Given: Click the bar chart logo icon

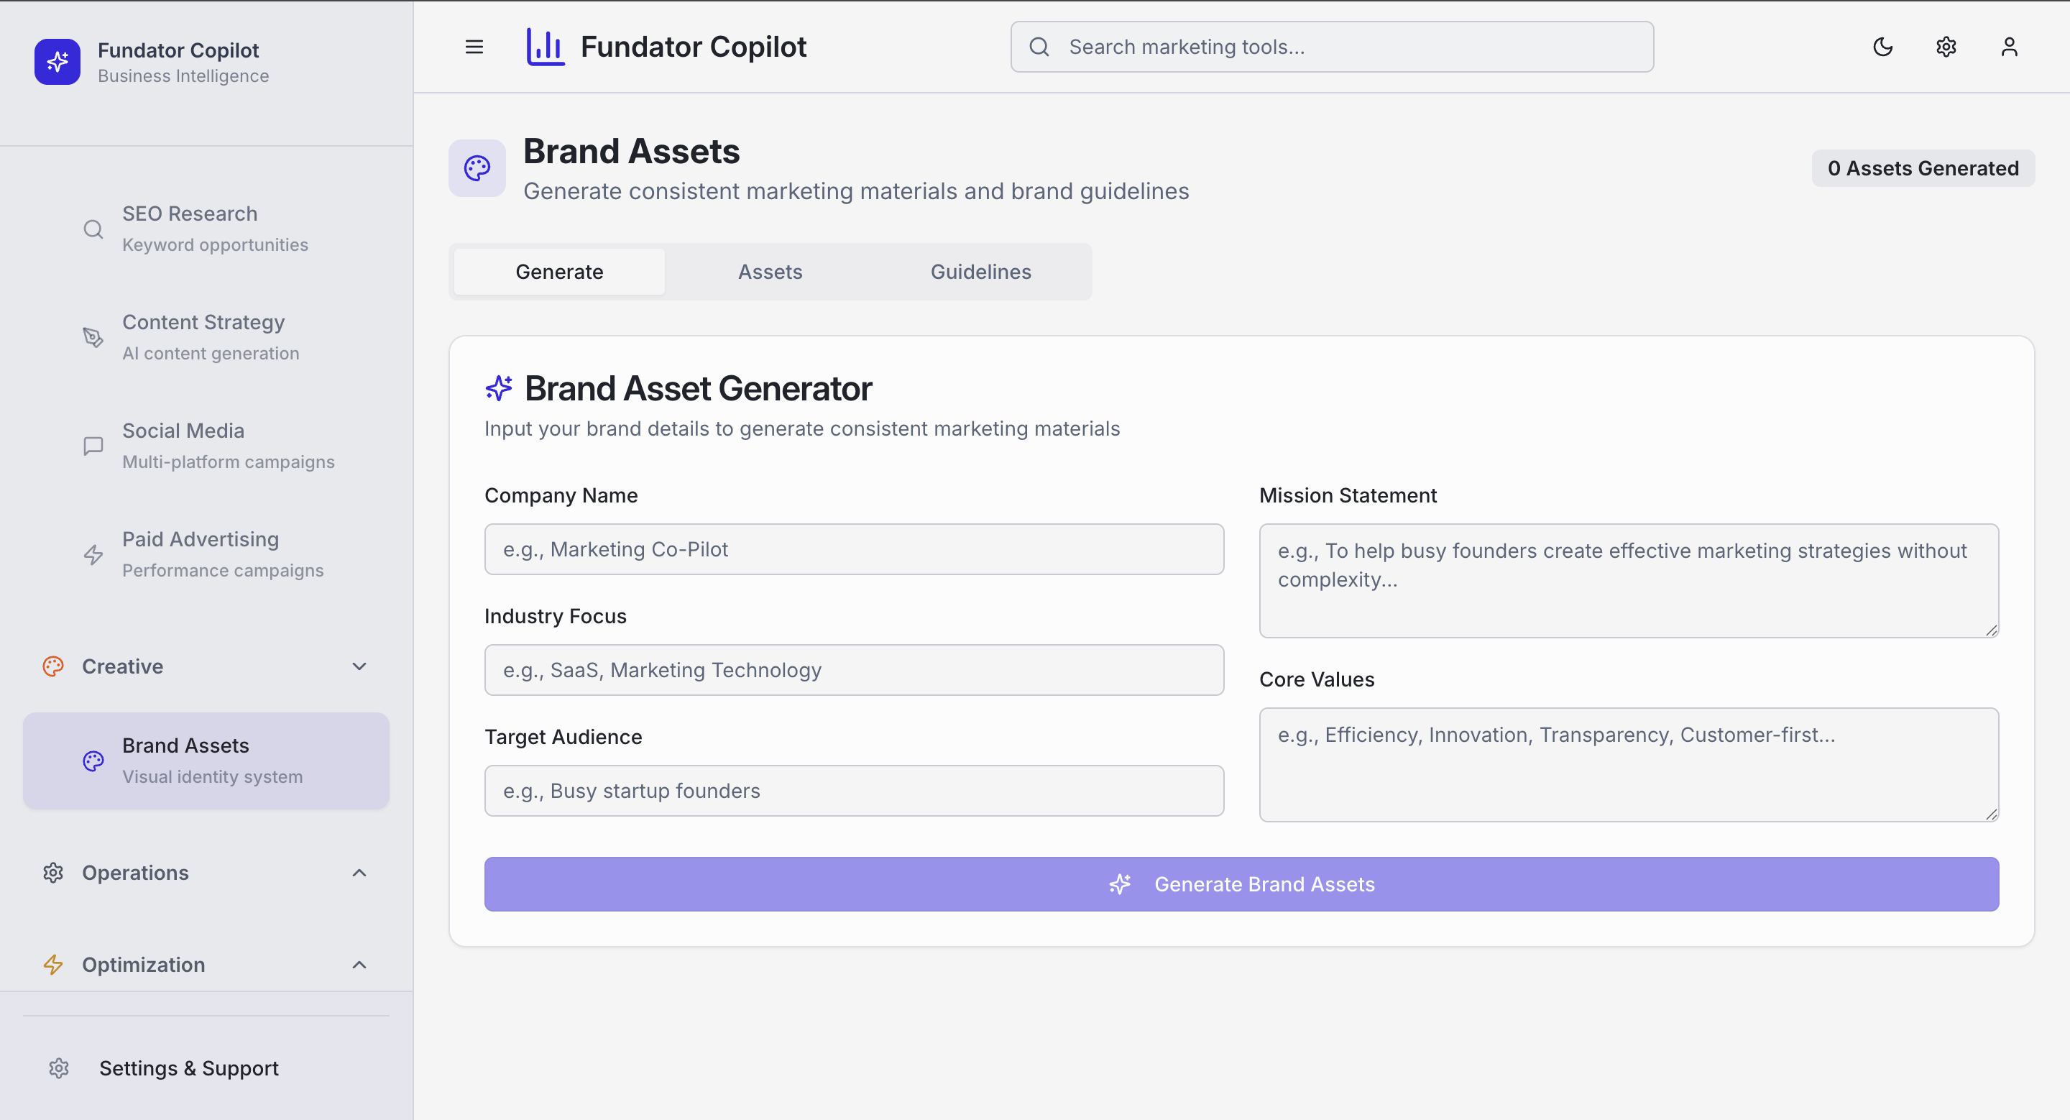Looking at the screenshot, I should pyautogui.click(x=545, y=47).
